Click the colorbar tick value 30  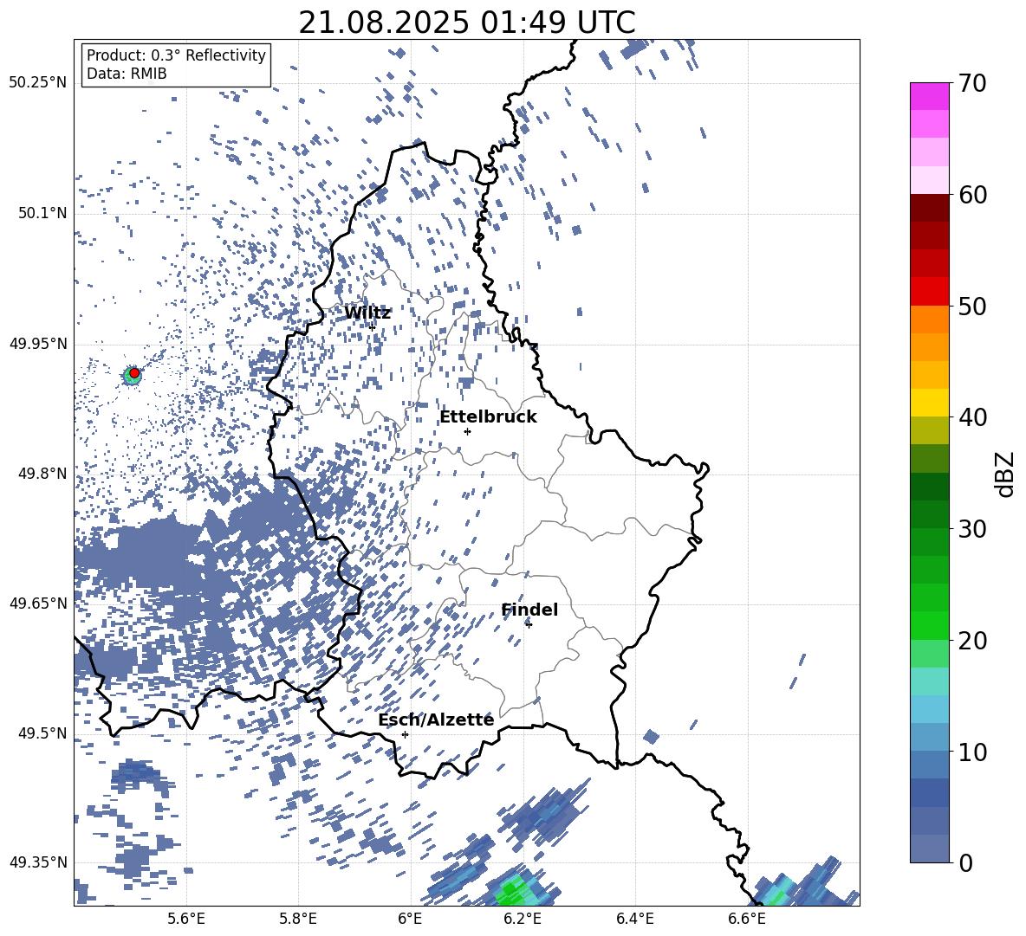coord(973,529)
